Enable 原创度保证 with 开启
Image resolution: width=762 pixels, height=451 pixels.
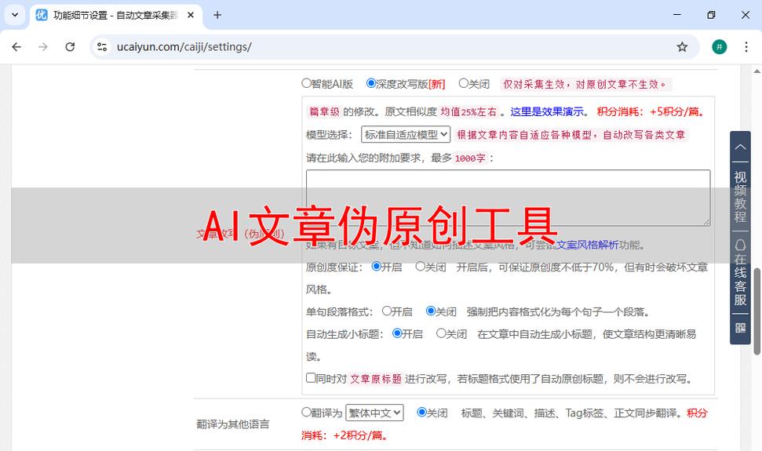pyautogui.click(x=376, y=266)
